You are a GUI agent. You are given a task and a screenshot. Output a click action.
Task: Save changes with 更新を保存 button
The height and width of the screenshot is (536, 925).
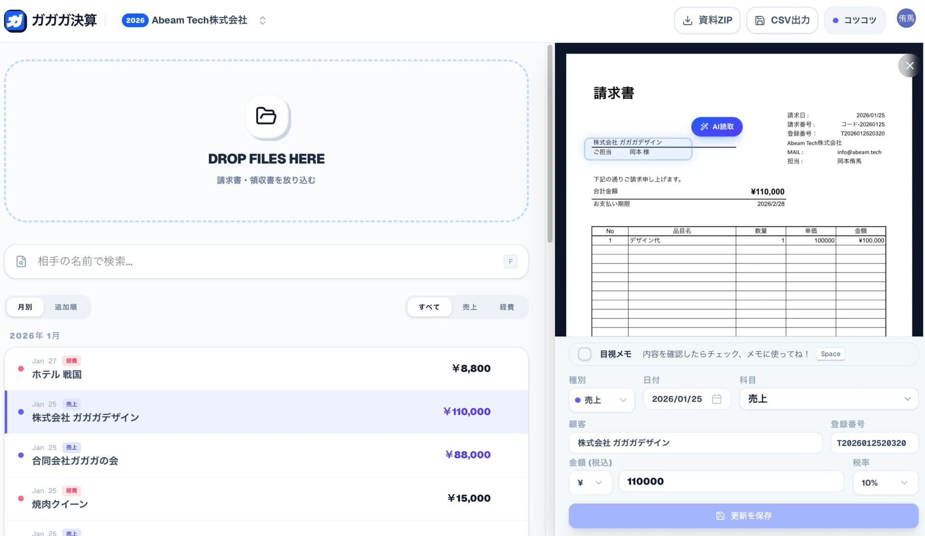click(743, 516)
